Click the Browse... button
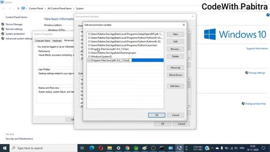 click(x=175, y=49)
